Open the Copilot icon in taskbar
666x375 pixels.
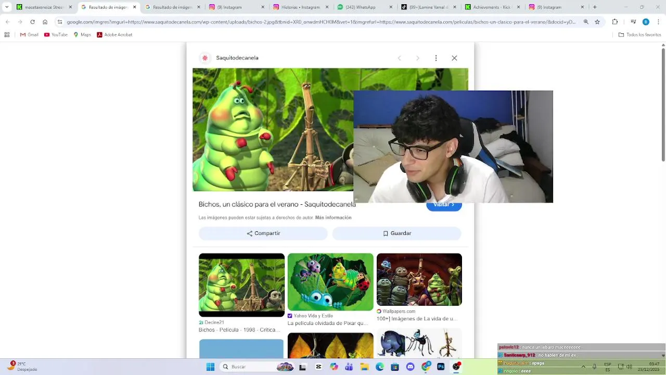click(x=334, y=367)
